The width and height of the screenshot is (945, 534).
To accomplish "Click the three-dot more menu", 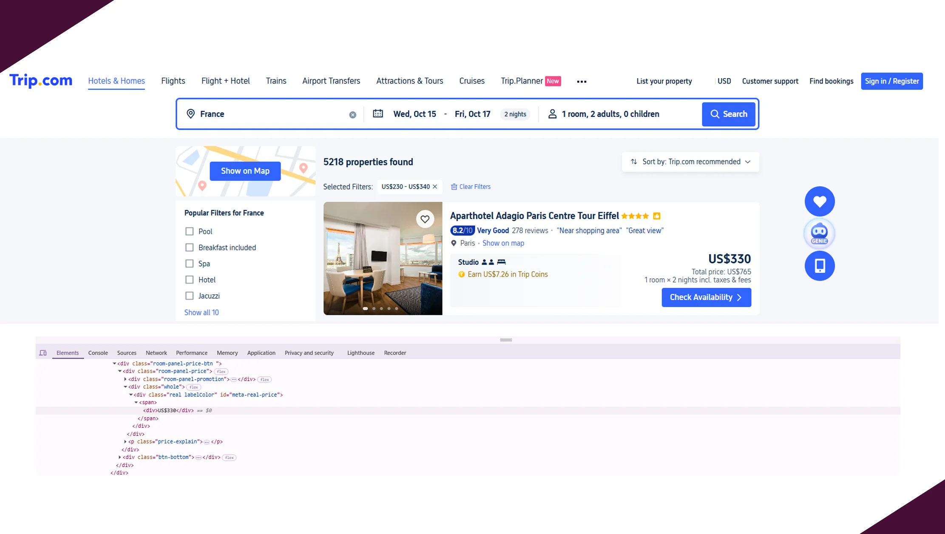I will click(582, 82).
